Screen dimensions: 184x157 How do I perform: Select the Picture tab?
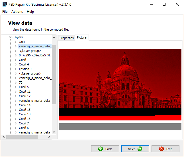click(82, 37)
